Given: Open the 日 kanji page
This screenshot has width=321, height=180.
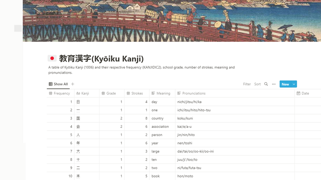Looking at the screenshot, I should (78, 102).
